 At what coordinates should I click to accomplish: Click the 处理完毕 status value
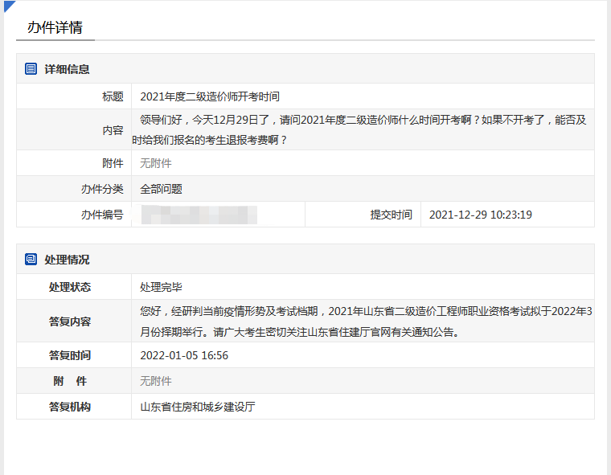[x=161, y=287]
